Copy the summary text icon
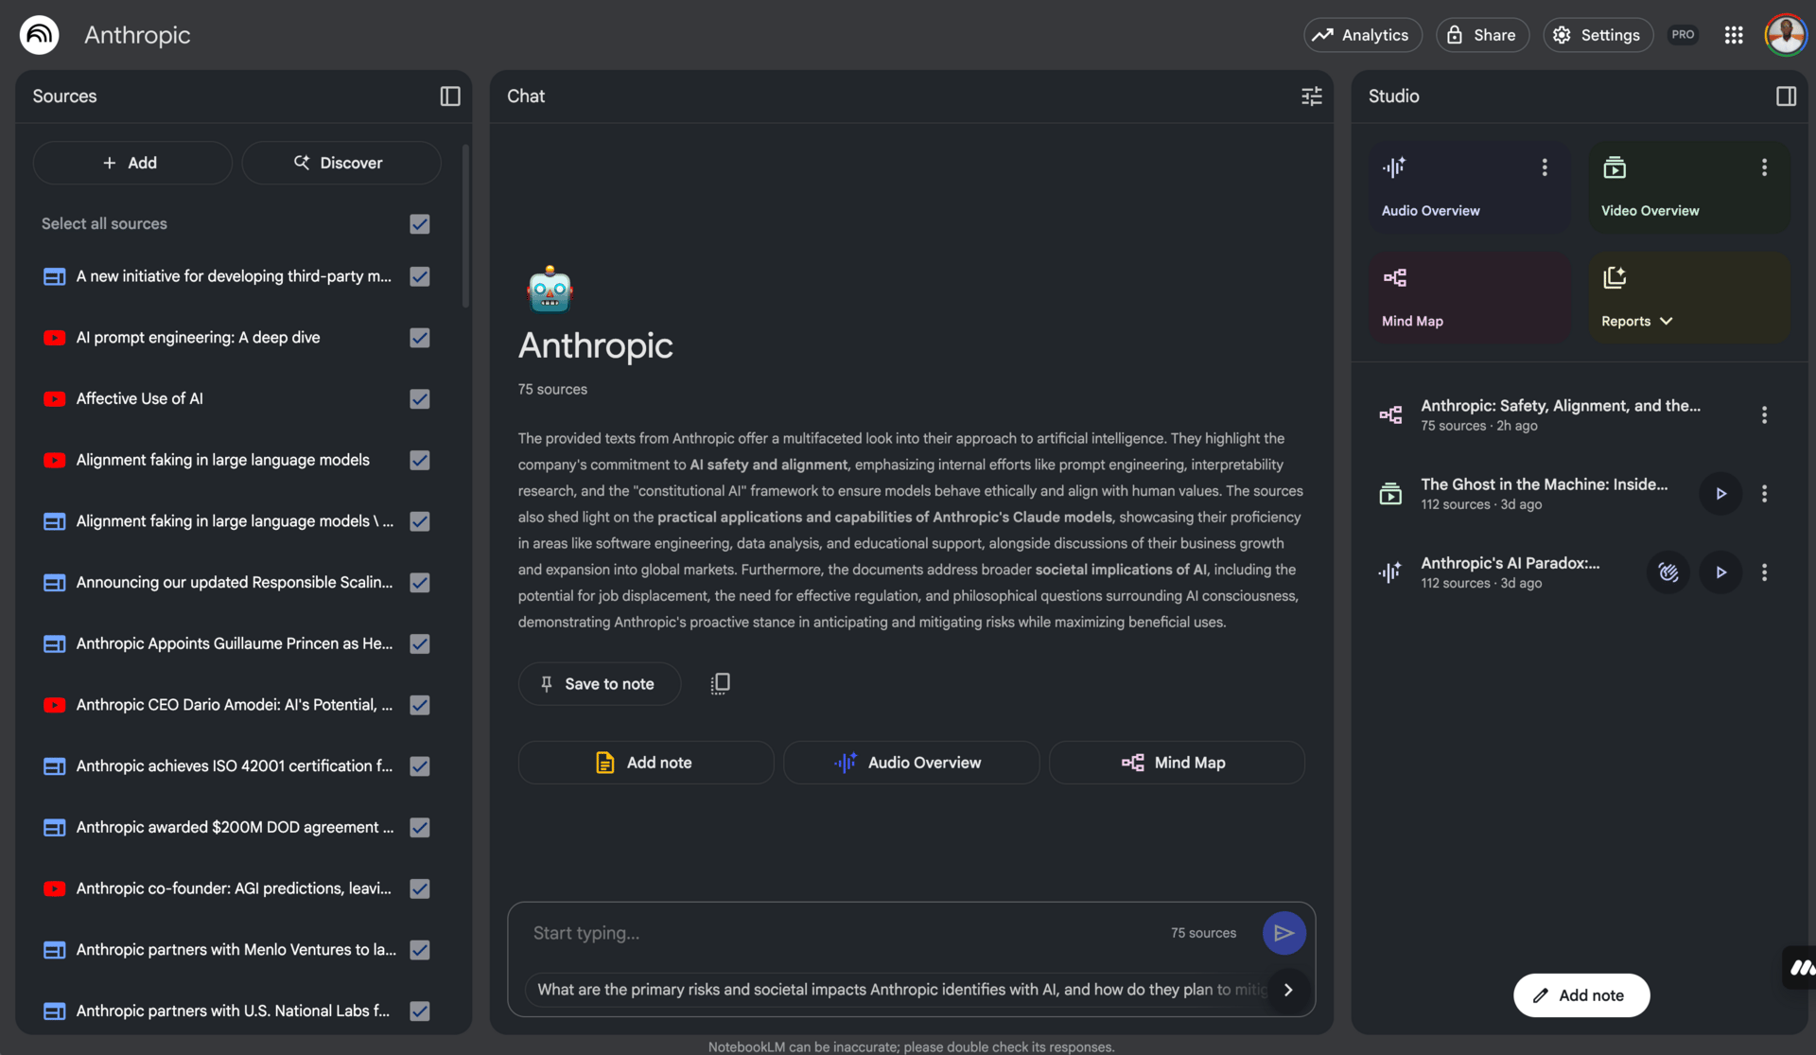1816x1055 pixels. pos(720,683)
